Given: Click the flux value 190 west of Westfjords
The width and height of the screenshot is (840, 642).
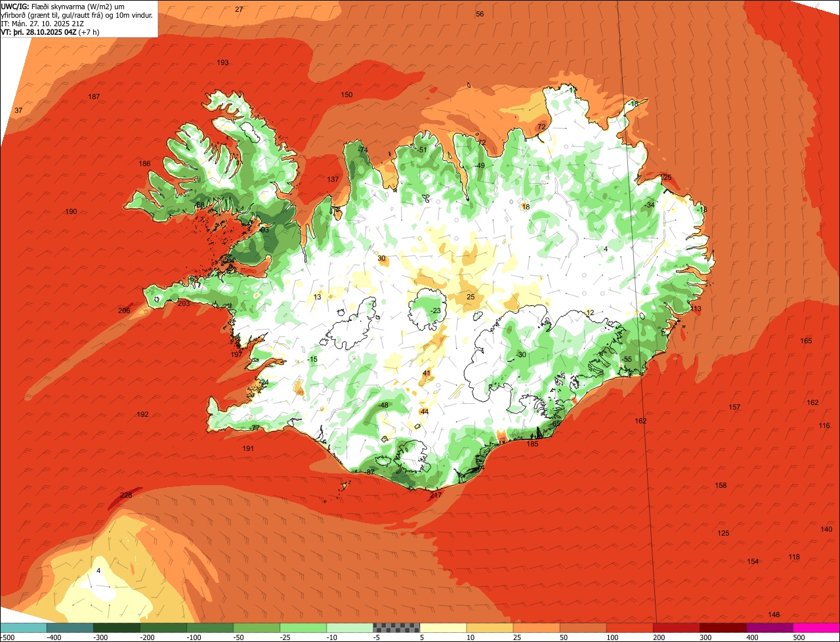Looking at the screenshot, I should (72, 211).
